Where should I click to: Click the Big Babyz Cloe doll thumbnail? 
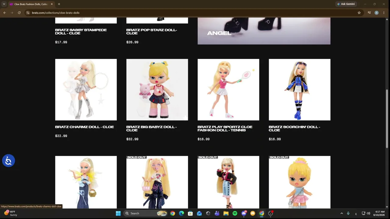[x=157, y=90]
